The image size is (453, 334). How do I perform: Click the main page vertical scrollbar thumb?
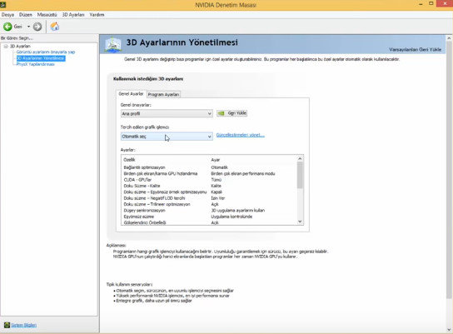(x=449, y=170)
